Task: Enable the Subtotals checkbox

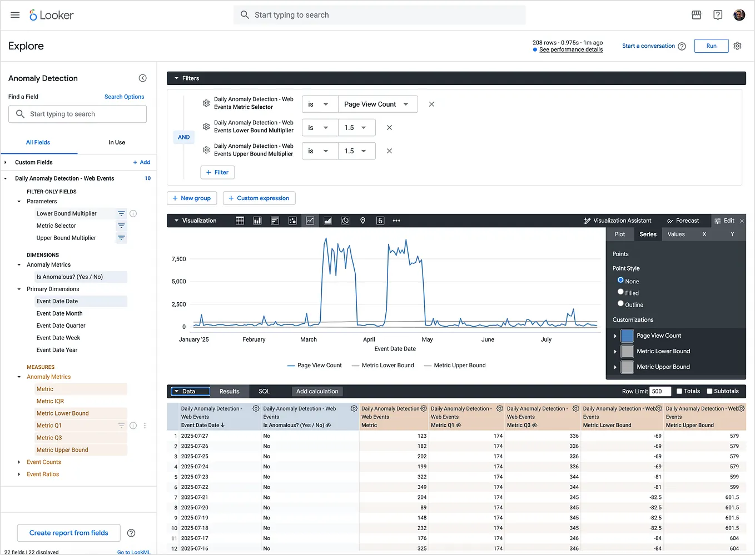Action: pyautogui.click(x=710, y=391)
